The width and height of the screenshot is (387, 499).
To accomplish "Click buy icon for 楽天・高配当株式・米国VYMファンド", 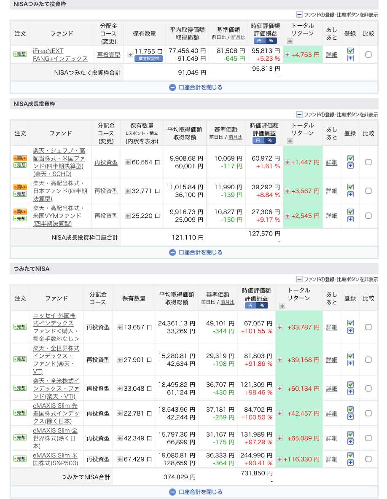I will (x=20, y=212).
